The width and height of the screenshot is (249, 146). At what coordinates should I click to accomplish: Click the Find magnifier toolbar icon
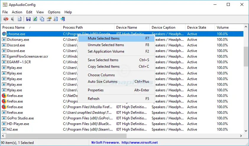click(x=56, y=19)
